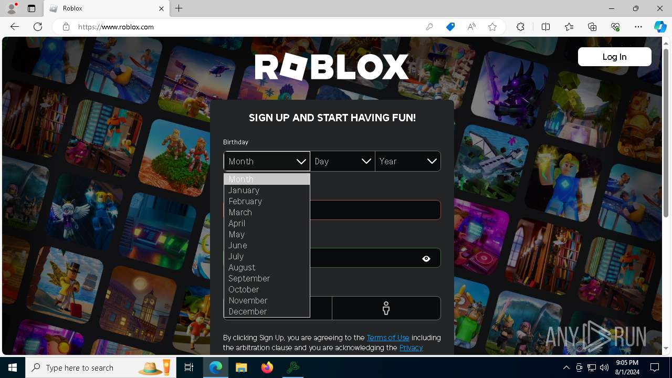Image resolution: width=672 pixels, height=378 pixels.
Task: Choose September from month list
Action: click(267, 279)
